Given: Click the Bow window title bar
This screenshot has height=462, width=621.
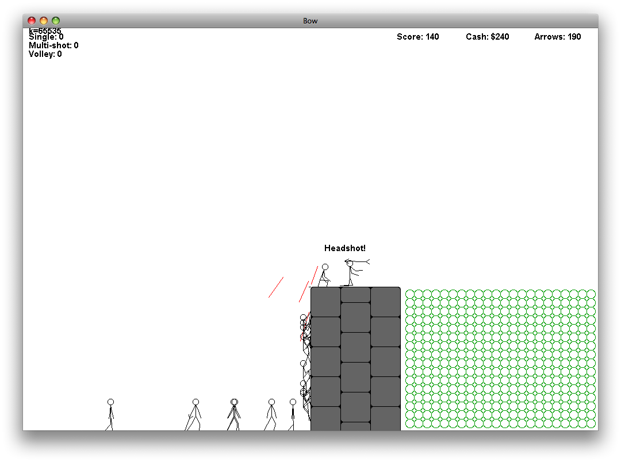Looking at the screenshot, I should click(310, 21).
